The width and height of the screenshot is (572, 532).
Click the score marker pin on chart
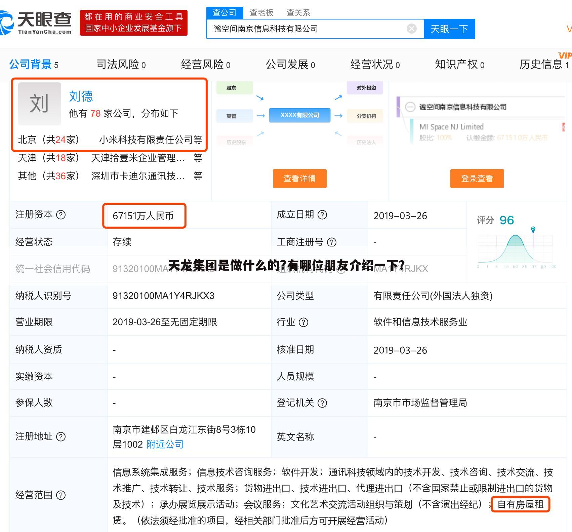(533, 229)
